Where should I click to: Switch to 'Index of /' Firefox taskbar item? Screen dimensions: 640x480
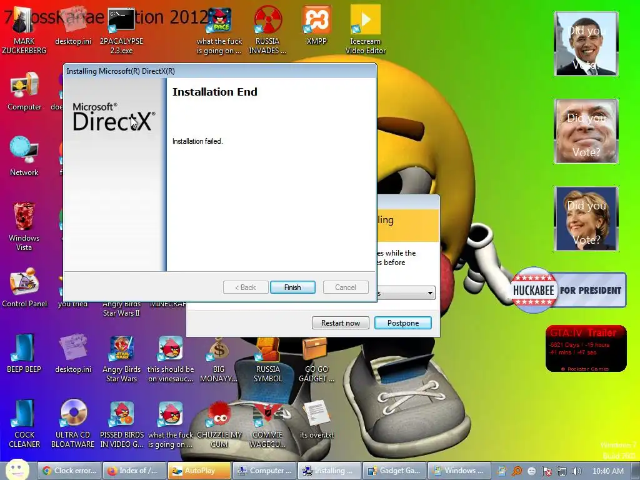coord(134,471)
